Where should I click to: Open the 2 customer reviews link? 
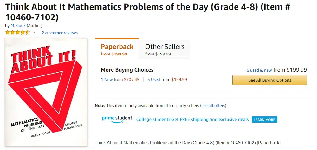tap(60, 33)
